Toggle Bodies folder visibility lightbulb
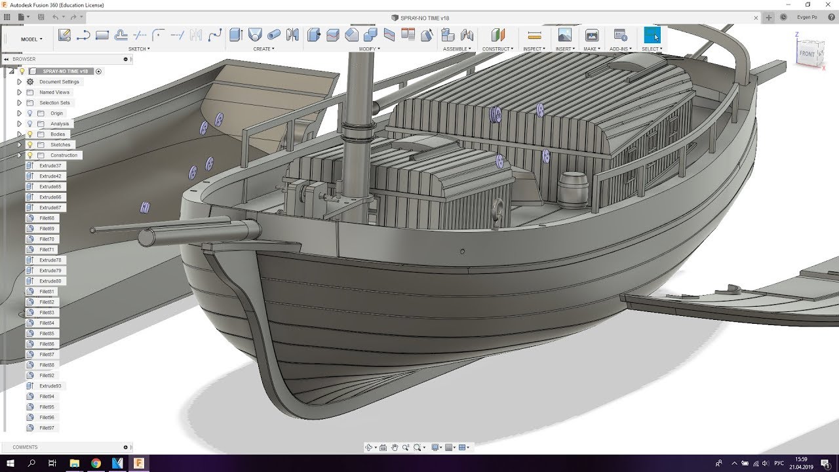This screenshot has width=839, height=472. (29, 134)
